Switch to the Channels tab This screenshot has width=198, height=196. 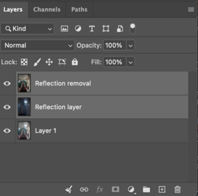point(47,10)
